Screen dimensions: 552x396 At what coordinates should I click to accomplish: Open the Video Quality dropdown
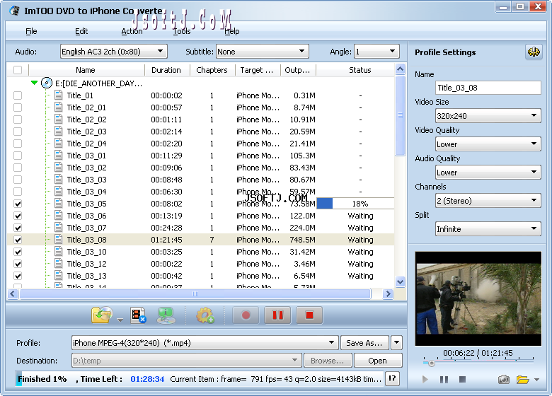[x=488, y=144]
